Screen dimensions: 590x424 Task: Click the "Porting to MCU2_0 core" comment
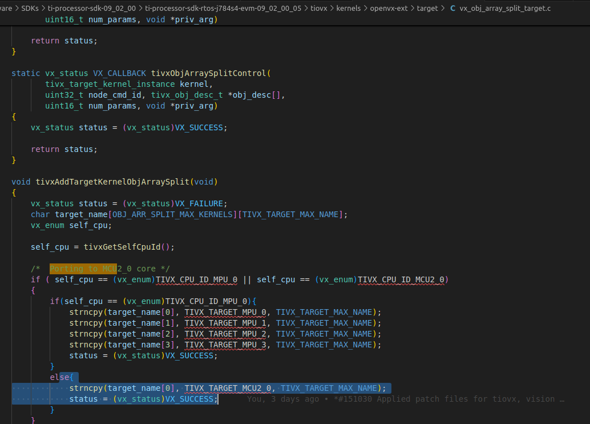[x=100, y=269]
